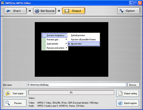Click the Status label

tap(32, 98)
